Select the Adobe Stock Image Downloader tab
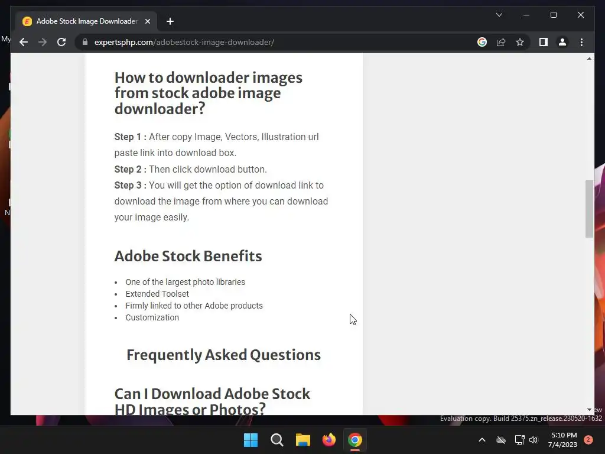Viewport: 605px width, 454px height. click(86, 21)
